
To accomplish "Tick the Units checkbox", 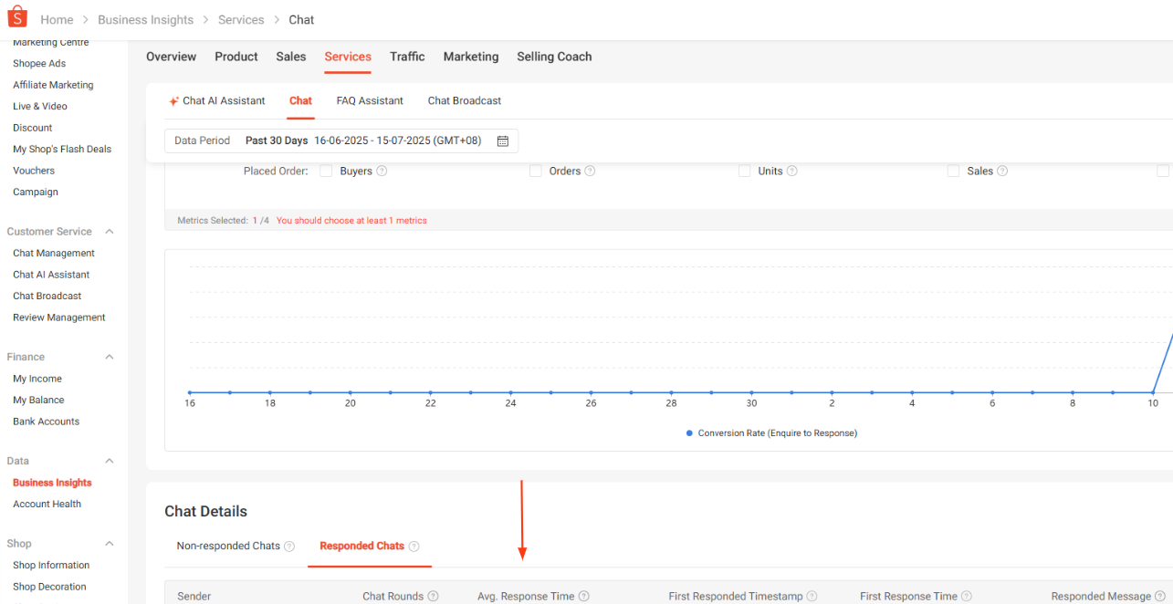I will point(745,171).
